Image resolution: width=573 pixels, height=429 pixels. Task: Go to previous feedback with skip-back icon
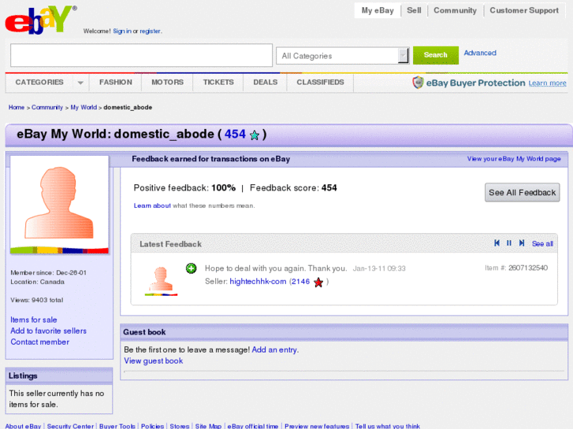coord(497,243)
